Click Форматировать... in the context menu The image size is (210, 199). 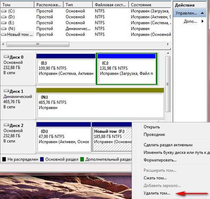pos(160,160)
